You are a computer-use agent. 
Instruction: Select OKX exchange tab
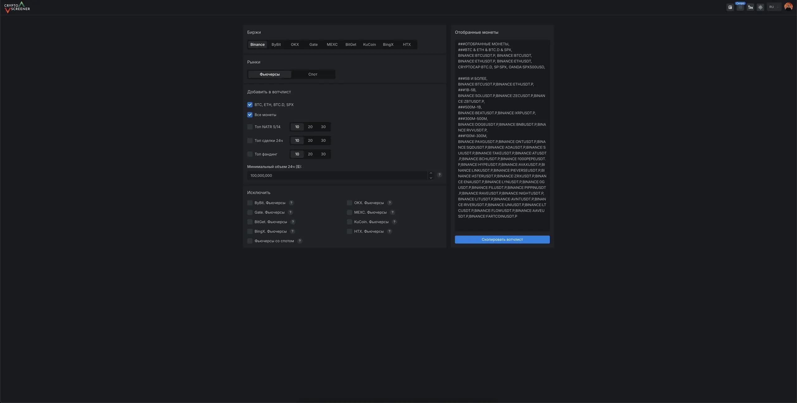295,44
